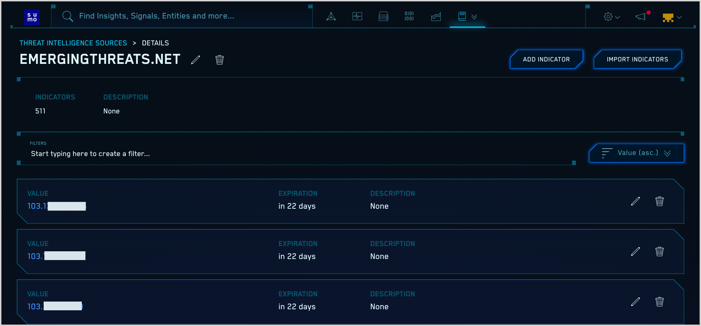This screenshot has height=326, width=701.
Task: Go back to Threat Intelligence Sources breadcrumb
Action: (x=73, y=43)
